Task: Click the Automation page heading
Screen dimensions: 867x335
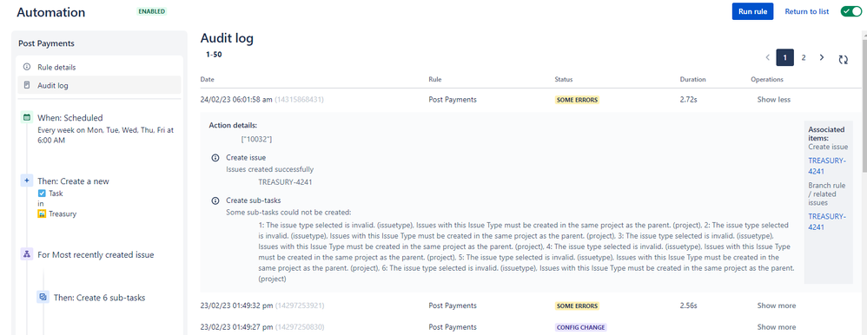Action: (x=51, y=12)
